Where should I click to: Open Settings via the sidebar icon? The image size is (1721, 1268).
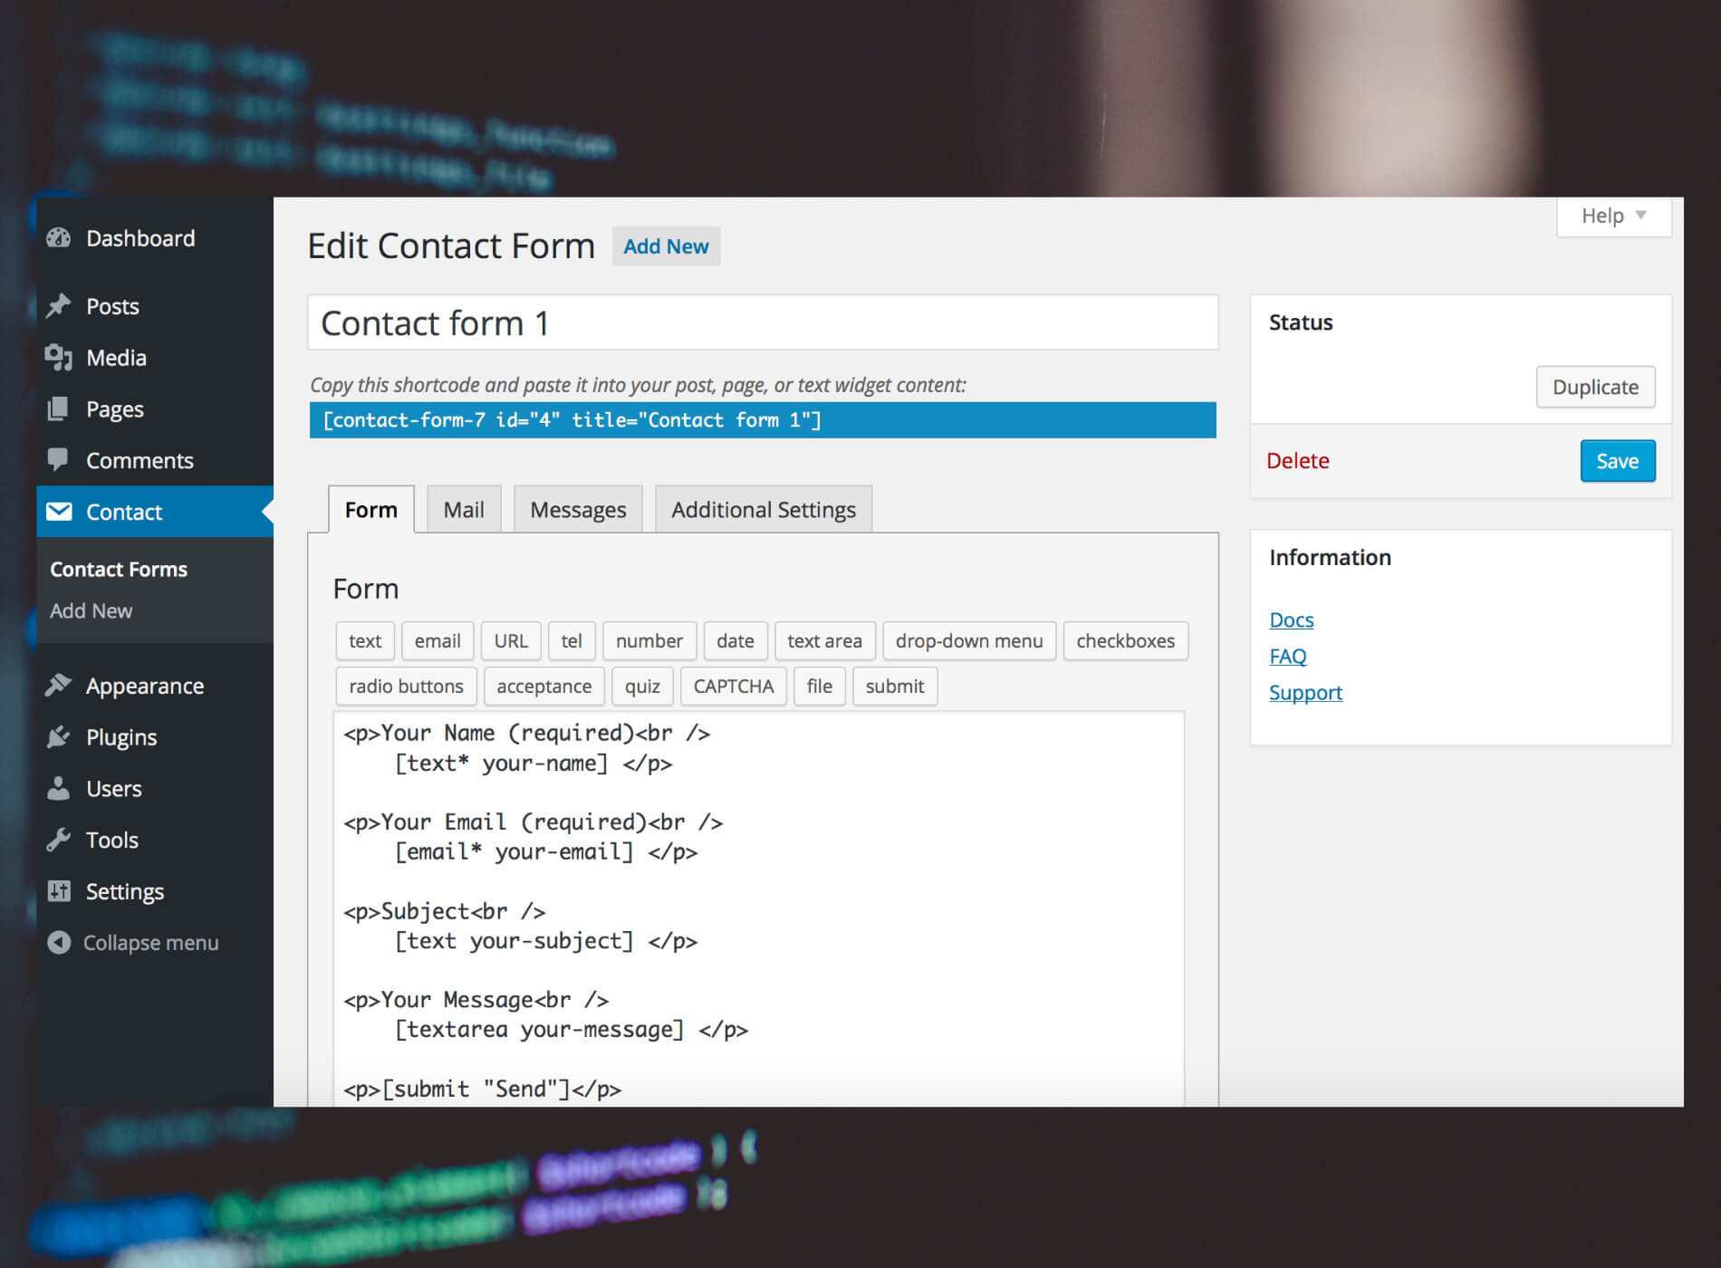coord(58,891)
